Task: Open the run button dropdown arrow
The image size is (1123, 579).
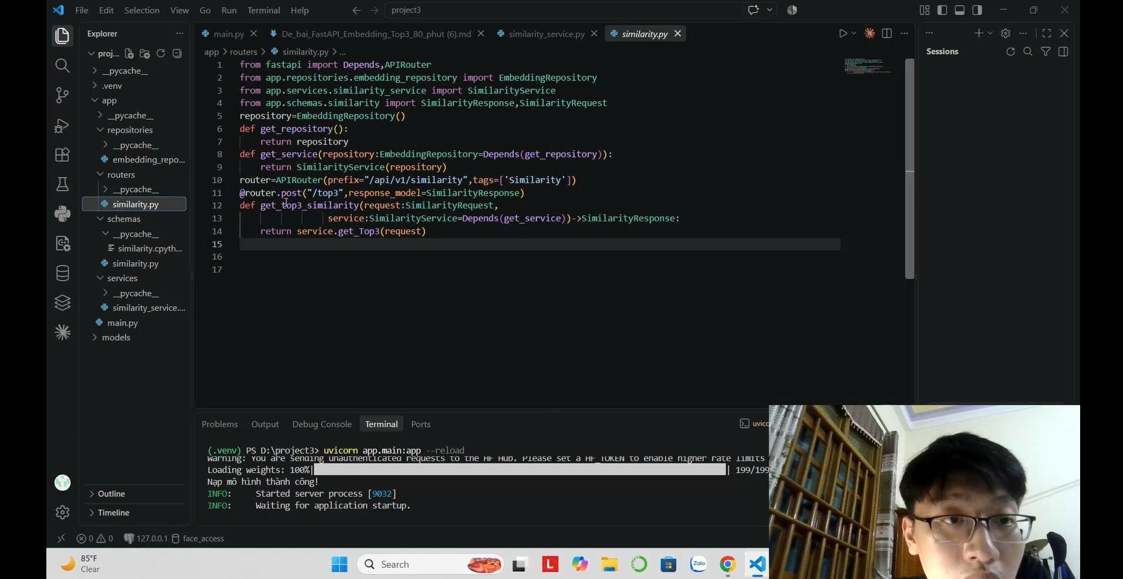Action: click(x=854, y=33)
